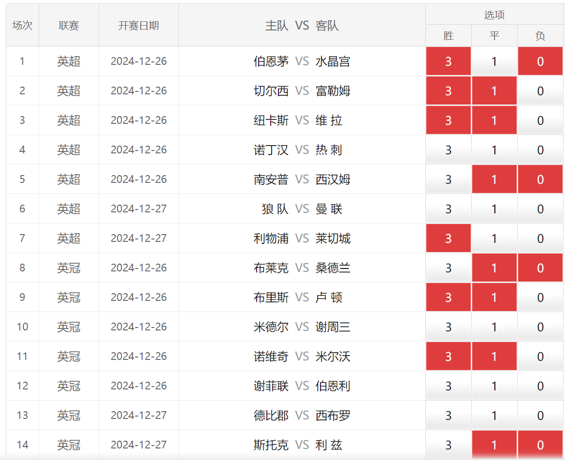Select draw option 1 for 诺丁汉 vs 热刺

click(494, 149)
